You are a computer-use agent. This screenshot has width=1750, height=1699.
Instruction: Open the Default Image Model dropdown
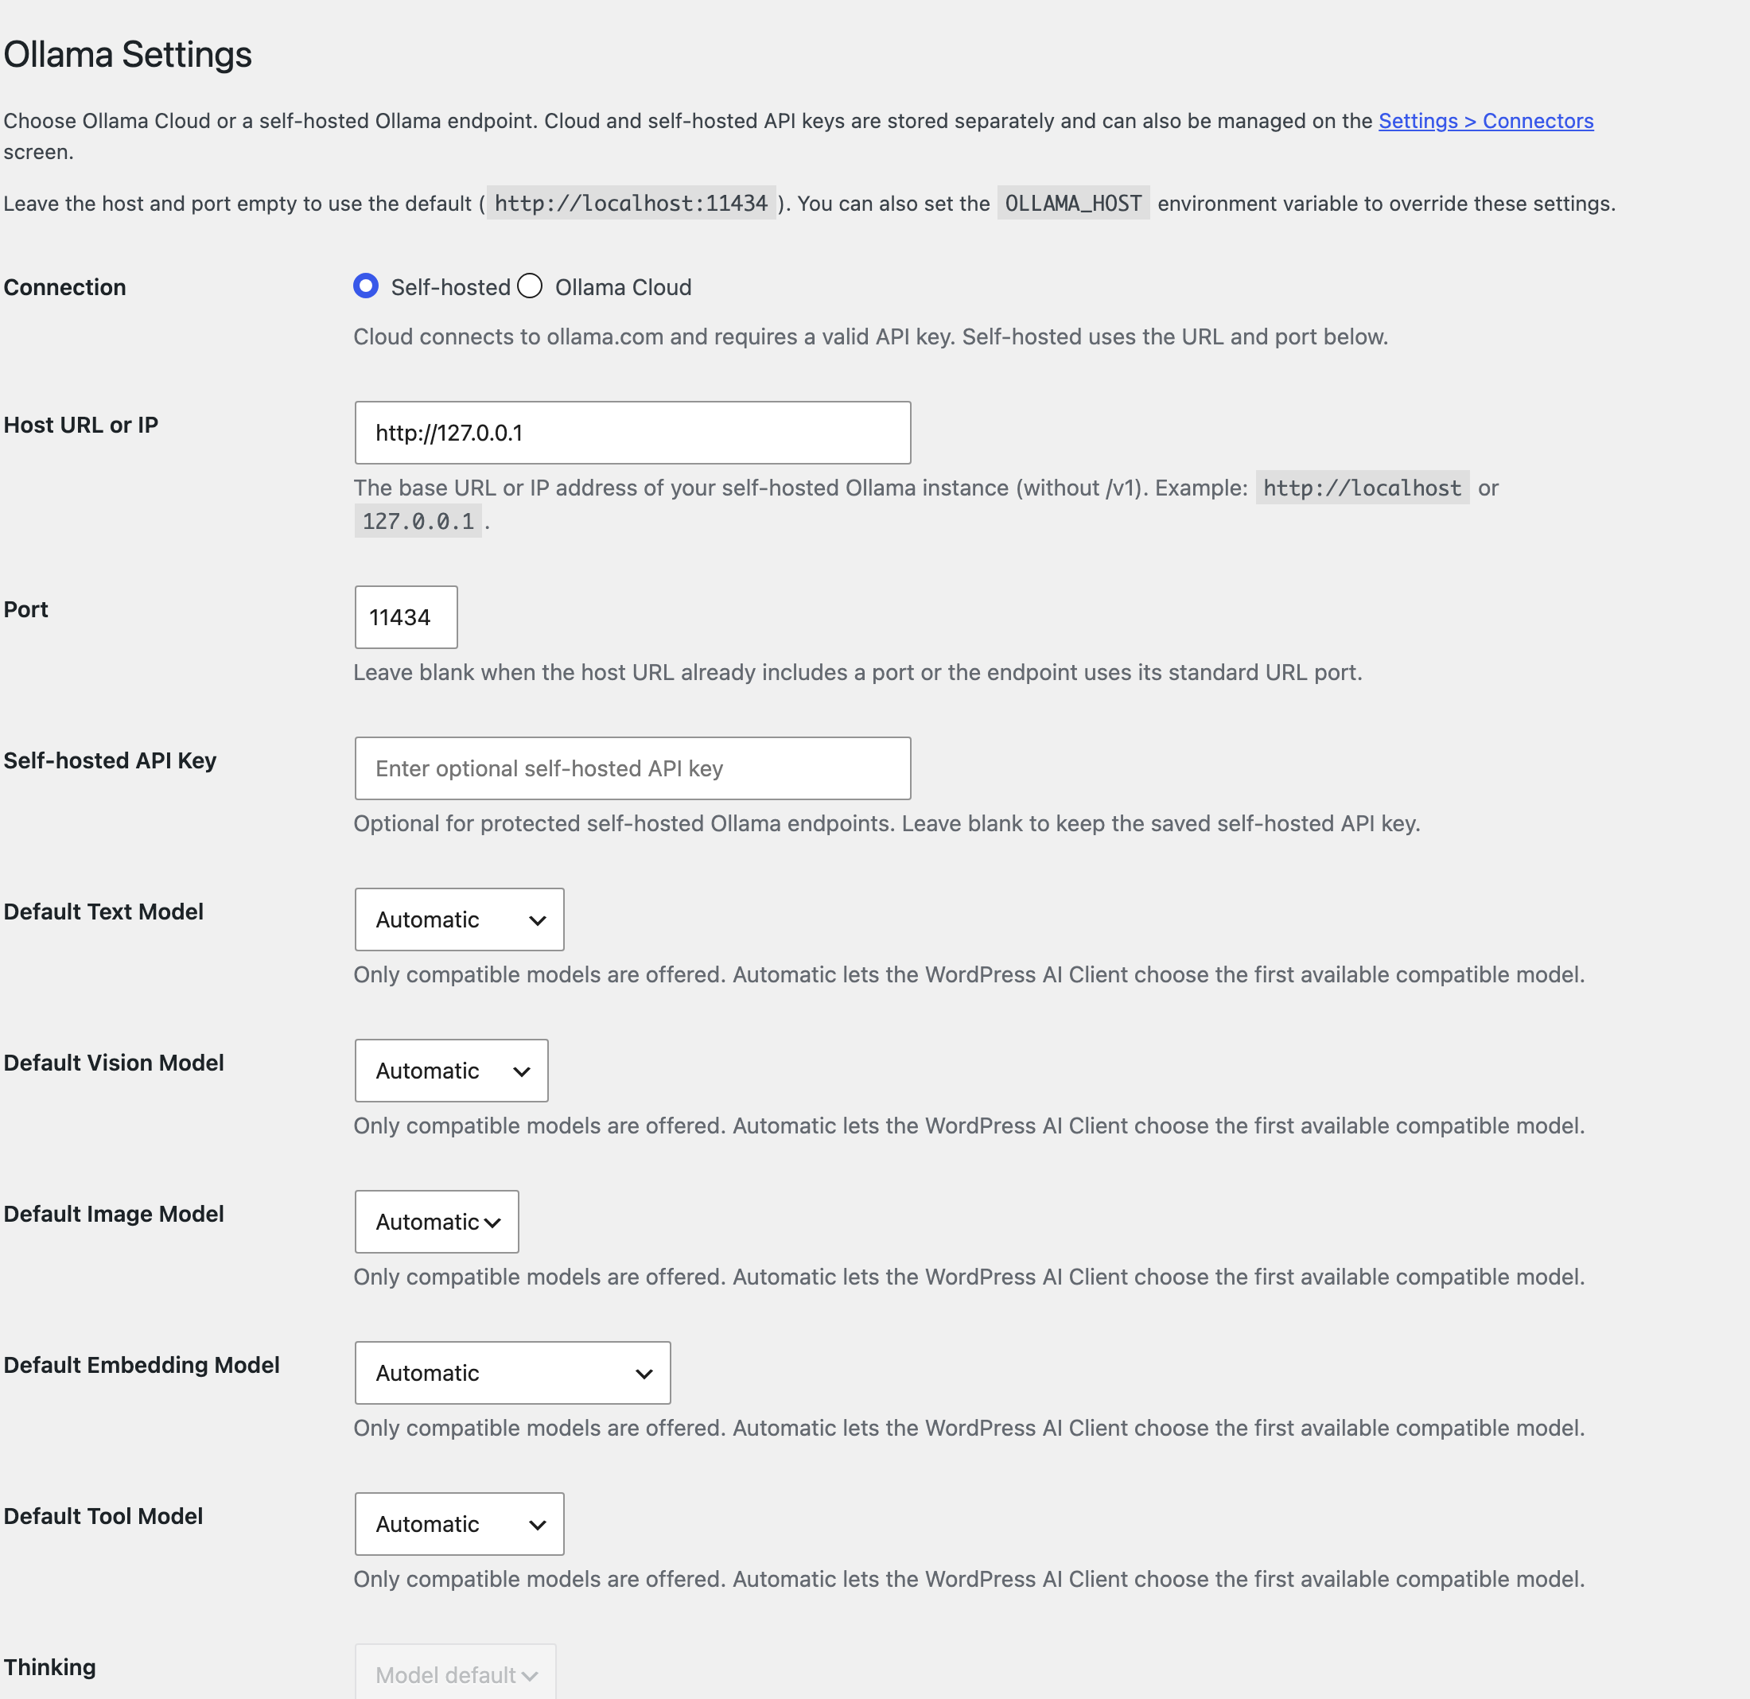[x=437, y=1221]
